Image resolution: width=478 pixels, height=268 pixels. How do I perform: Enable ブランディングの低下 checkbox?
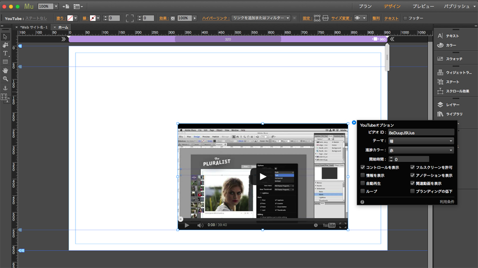point(412,191)
